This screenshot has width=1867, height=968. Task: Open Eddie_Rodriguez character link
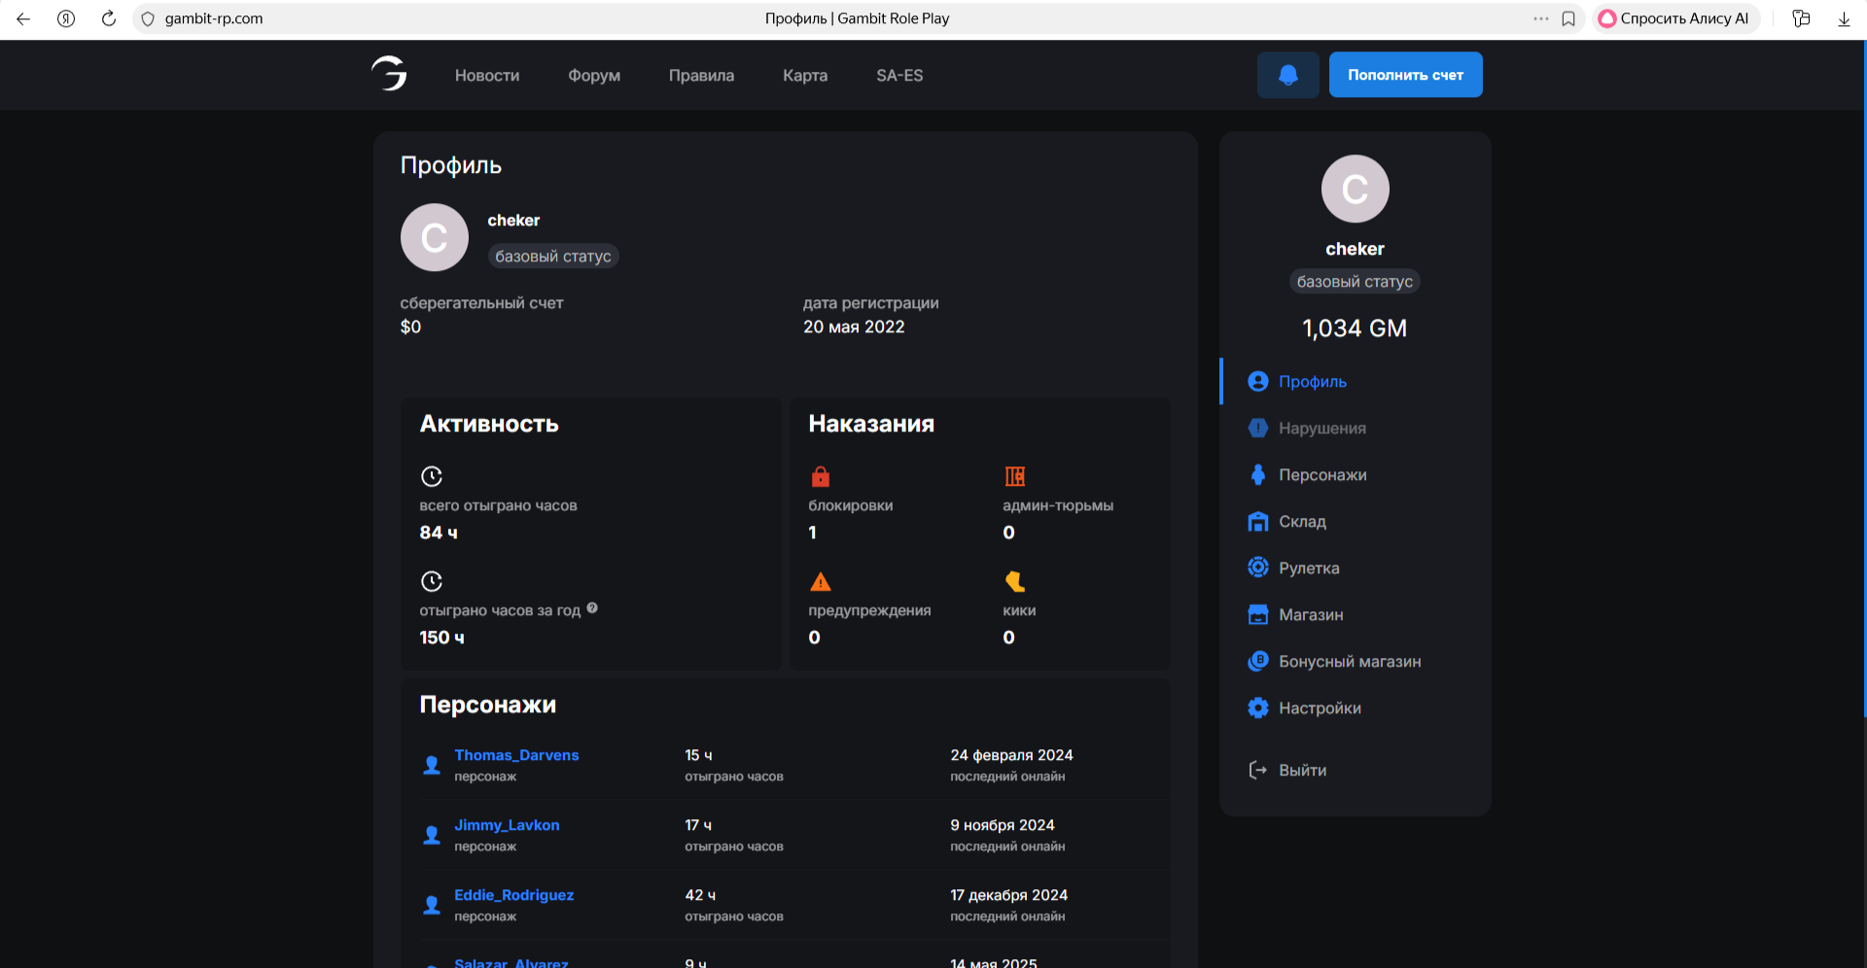pos(513,895)
